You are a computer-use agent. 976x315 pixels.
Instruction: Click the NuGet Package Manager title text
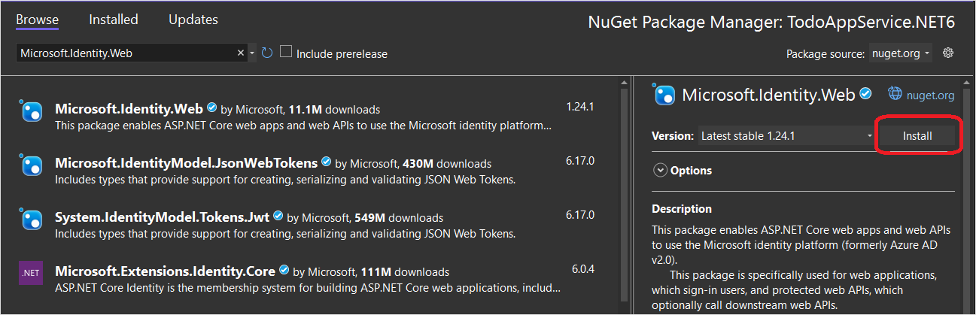coord(771,23)
